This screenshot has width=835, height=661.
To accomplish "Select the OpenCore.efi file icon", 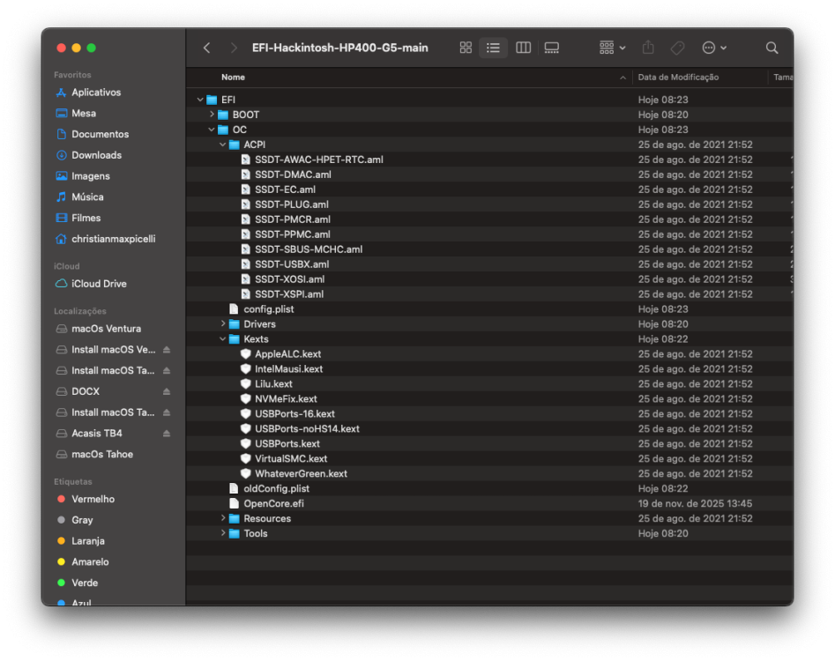I will [x=234, y=503].
